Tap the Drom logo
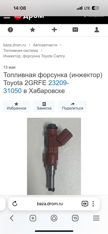This screenshot has height=234, width=108. (29, 17)
